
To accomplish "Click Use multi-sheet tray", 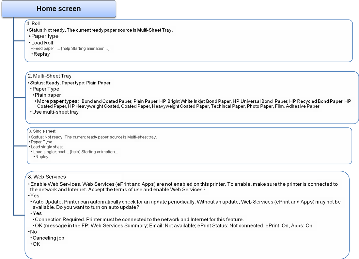I will point(55,112).
